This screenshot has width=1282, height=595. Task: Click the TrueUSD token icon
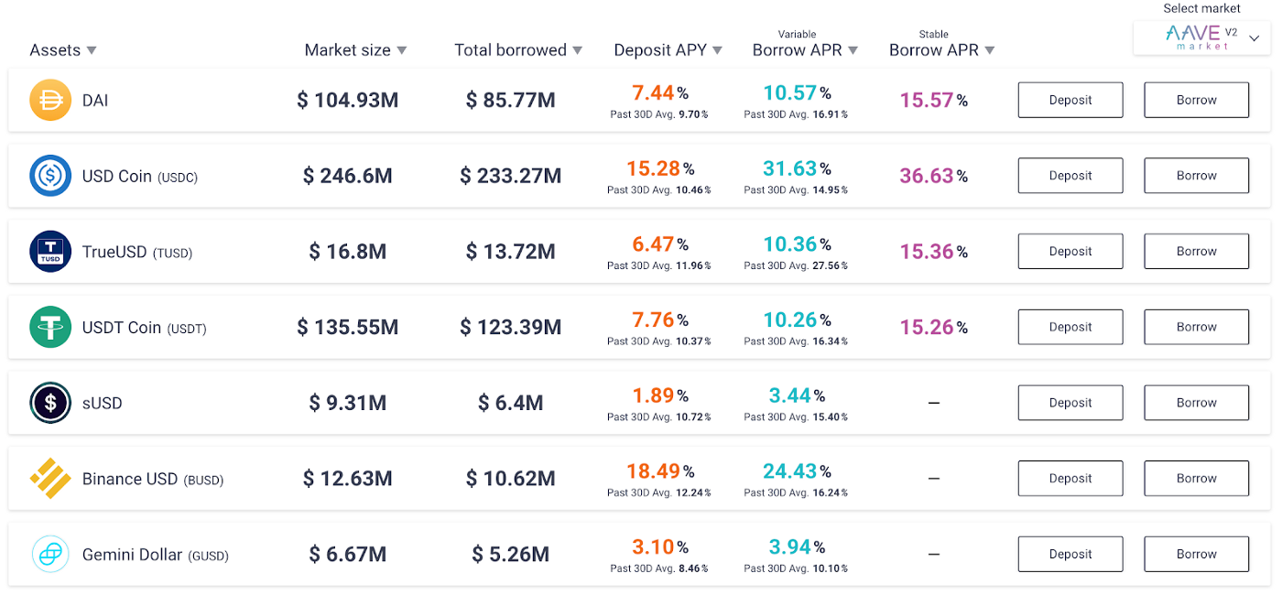click(x=50, y=252)
